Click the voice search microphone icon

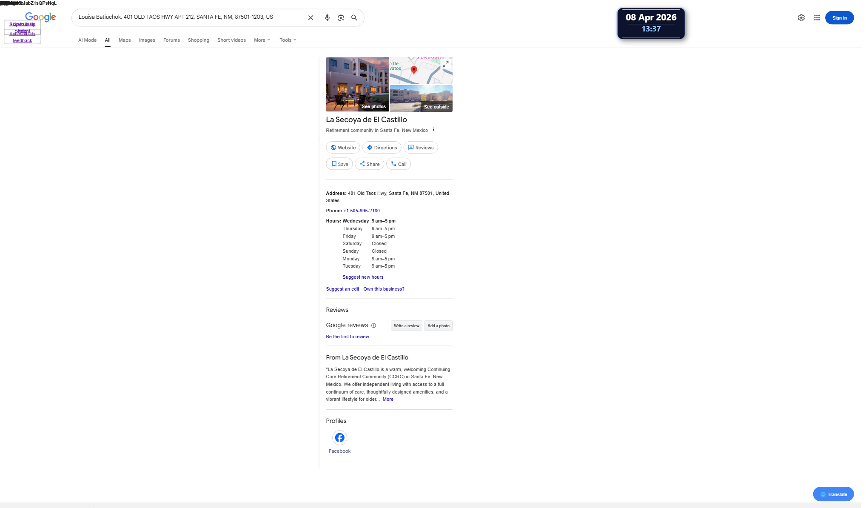coord(327,18)
